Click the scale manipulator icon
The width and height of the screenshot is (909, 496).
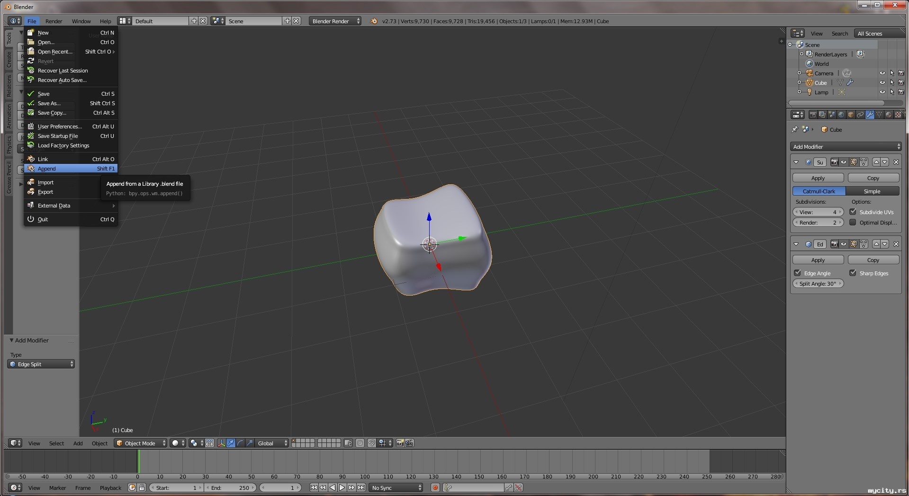[250, 443]
